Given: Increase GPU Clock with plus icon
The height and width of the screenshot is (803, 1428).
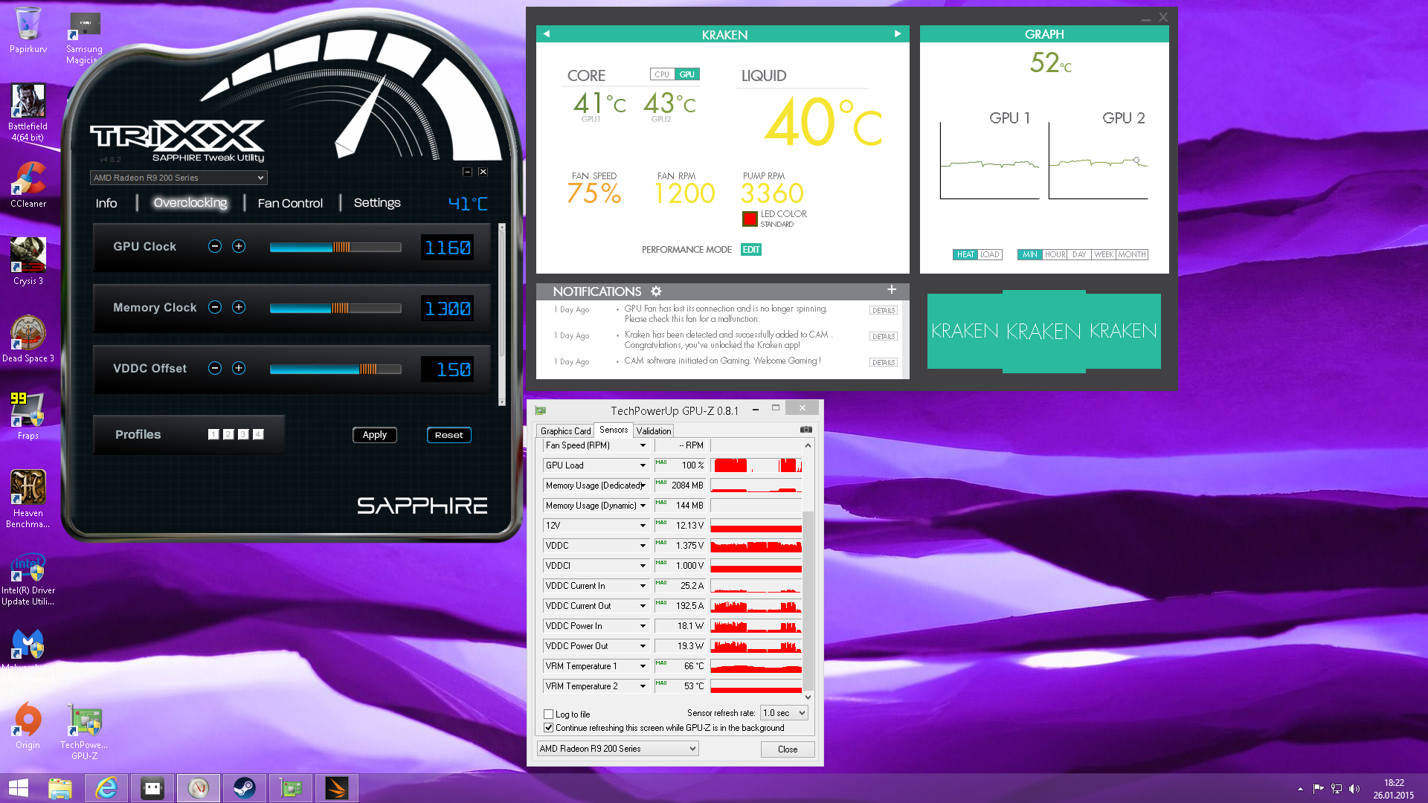Looking at the screenshot, I should (x=239, y=246).
